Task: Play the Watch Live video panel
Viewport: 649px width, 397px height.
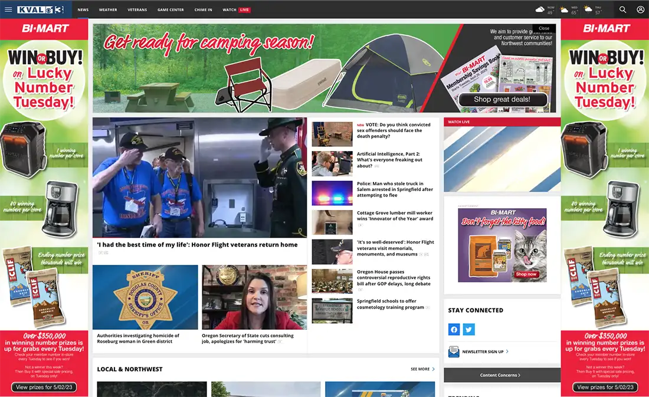Action: click(502, 159)
